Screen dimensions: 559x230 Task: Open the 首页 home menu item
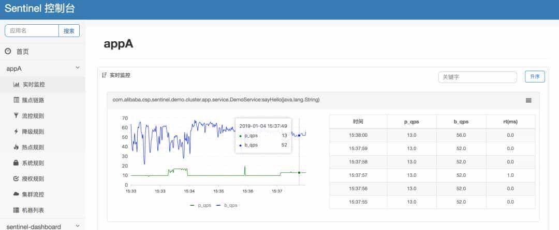(x=22, y=52)
